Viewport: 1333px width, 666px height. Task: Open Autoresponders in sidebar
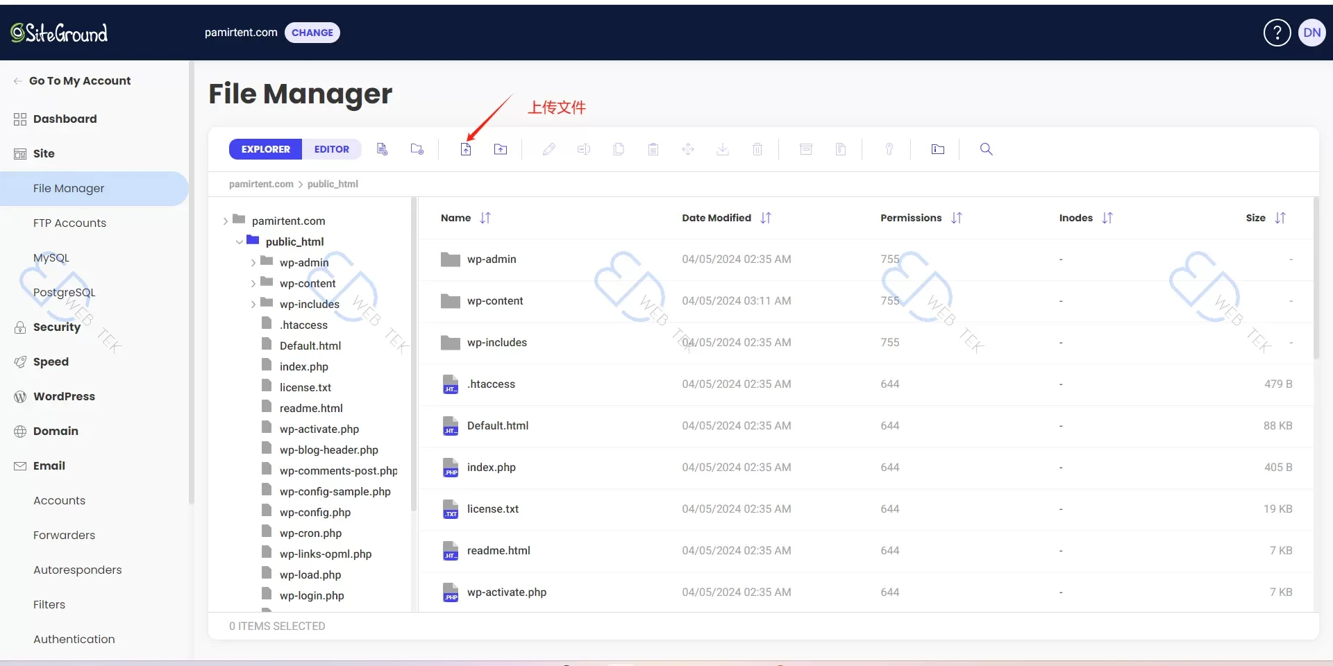[77, 570]
